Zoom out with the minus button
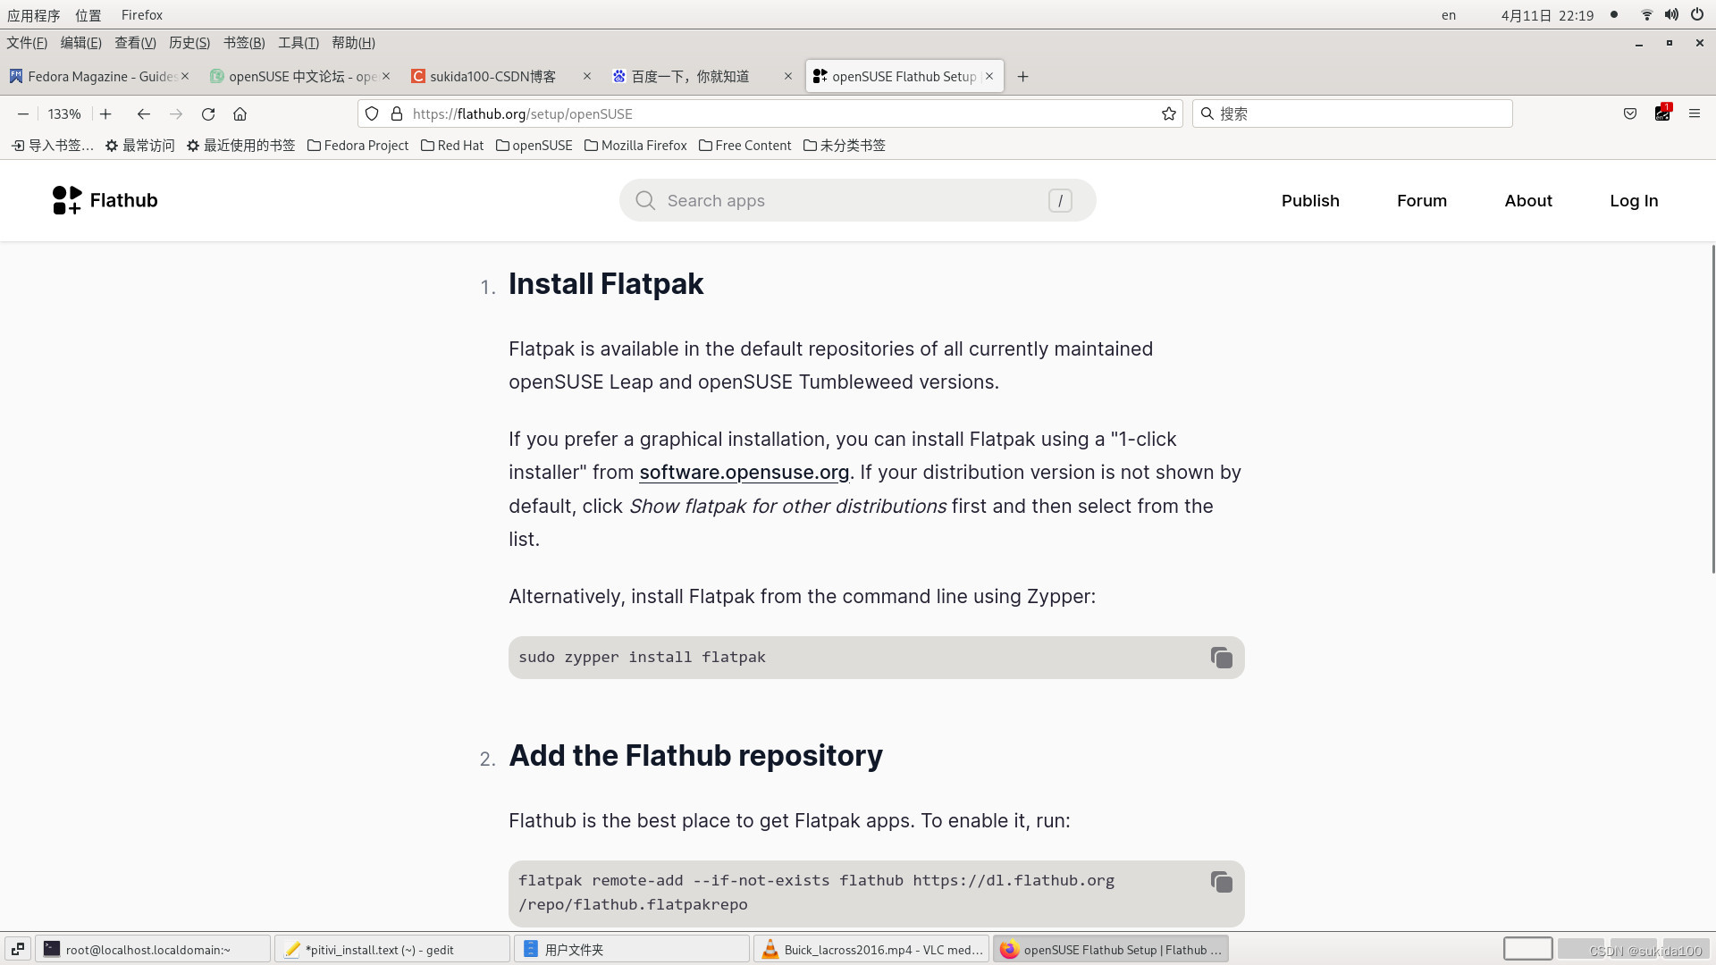 click(23, 113)
